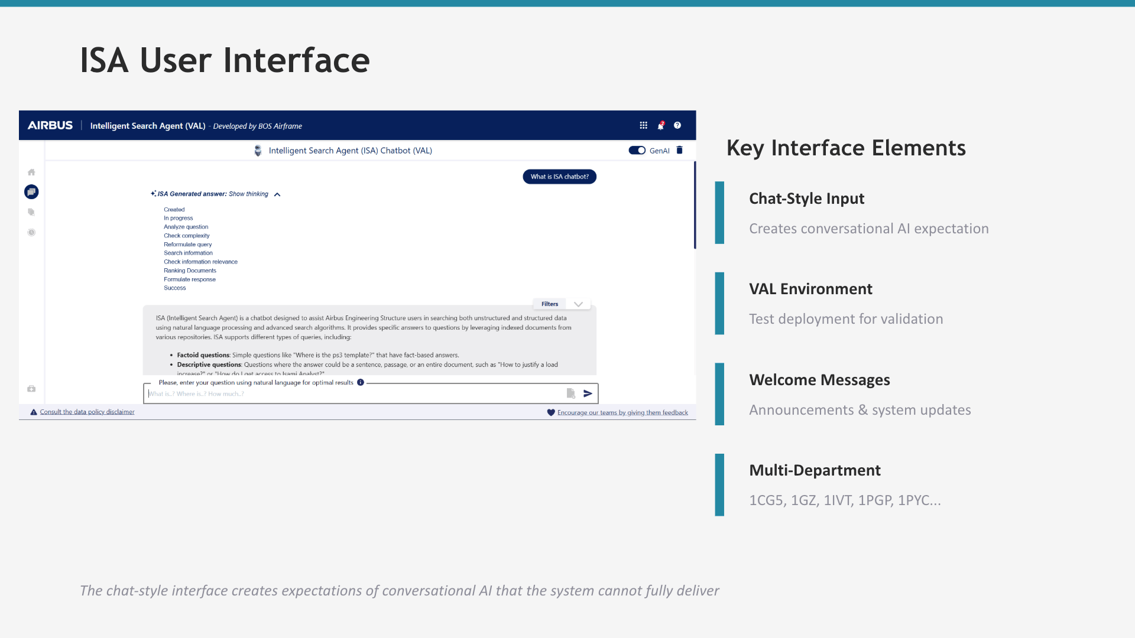The image size is (1135, 638).
Task: Click the 'Intelligent Search Agent (ISA) Chatbot (VAL)' title
Action: point(351,151)
